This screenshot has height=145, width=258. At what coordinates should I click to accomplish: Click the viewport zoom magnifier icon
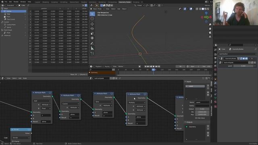(x=210, y=25)
